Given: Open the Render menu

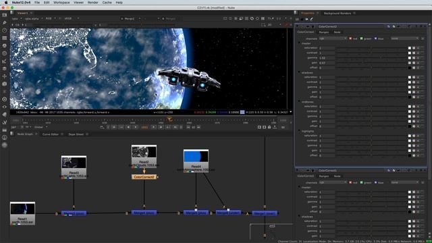Looking at the screenshot, I should point(93,3).
